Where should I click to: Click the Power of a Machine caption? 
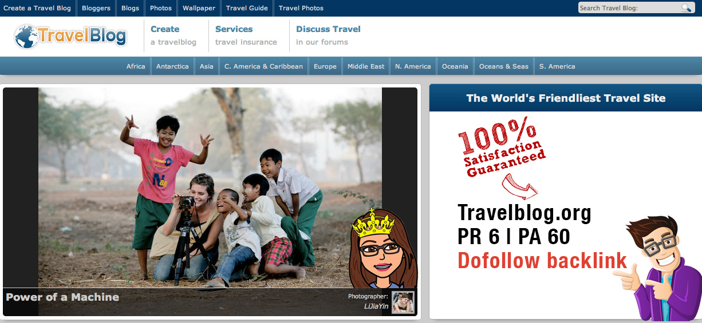[62, 297]
